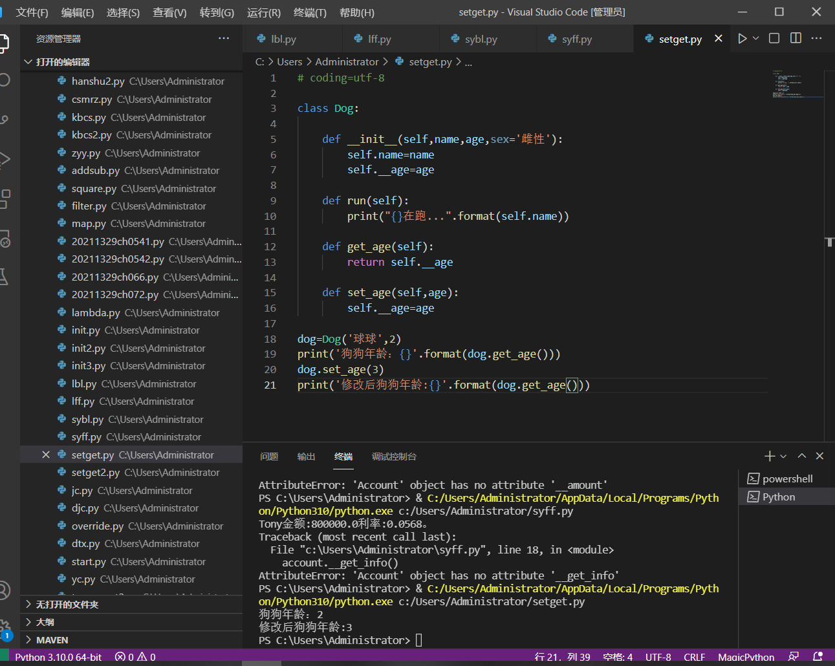Select the powershell terminal instance
835x666 pixels.
point(786,479)
